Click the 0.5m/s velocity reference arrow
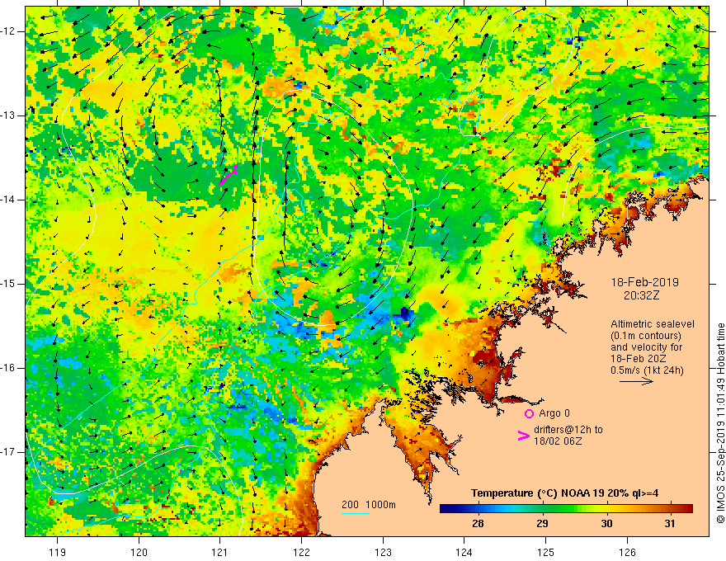The image size is (726, 561). tap(636, 381)
